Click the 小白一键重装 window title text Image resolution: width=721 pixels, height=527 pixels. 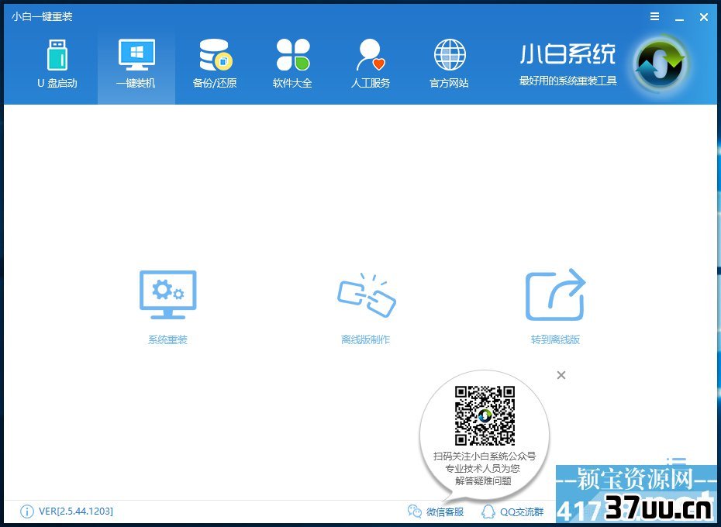pyautogui.click(x=42, y=16)
